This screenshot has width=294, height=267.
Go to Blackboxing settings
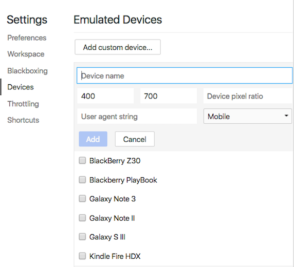(x=28, y=71)
